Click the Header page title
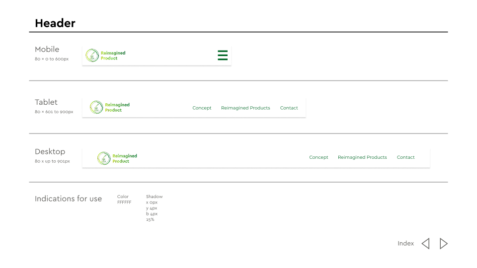477x268 pixels. pyautogui.click(x=55, y=23)
